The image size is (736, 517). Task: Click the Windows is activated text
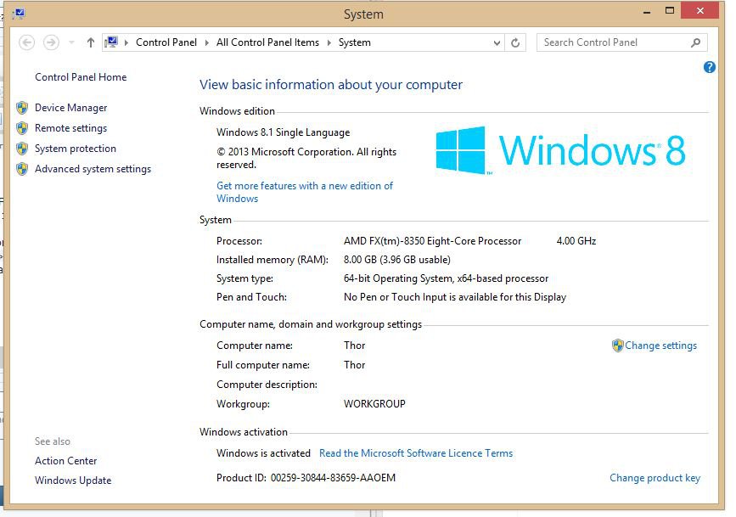pos(263,453)
